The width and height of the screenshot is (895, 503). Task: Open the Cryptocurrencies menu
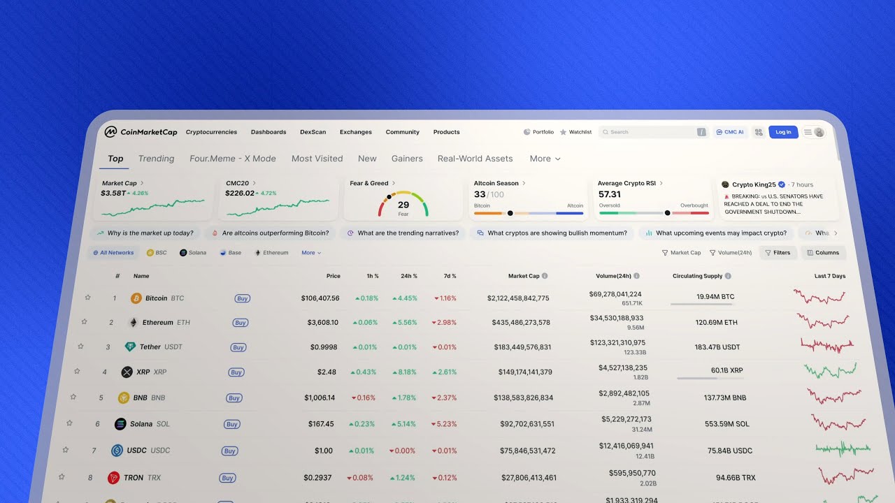pos(211,132)
